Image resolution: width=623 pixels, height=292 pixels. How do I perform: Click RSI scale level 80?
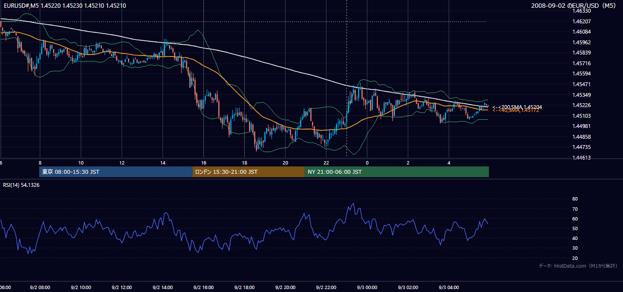click(x=575, y=199)
